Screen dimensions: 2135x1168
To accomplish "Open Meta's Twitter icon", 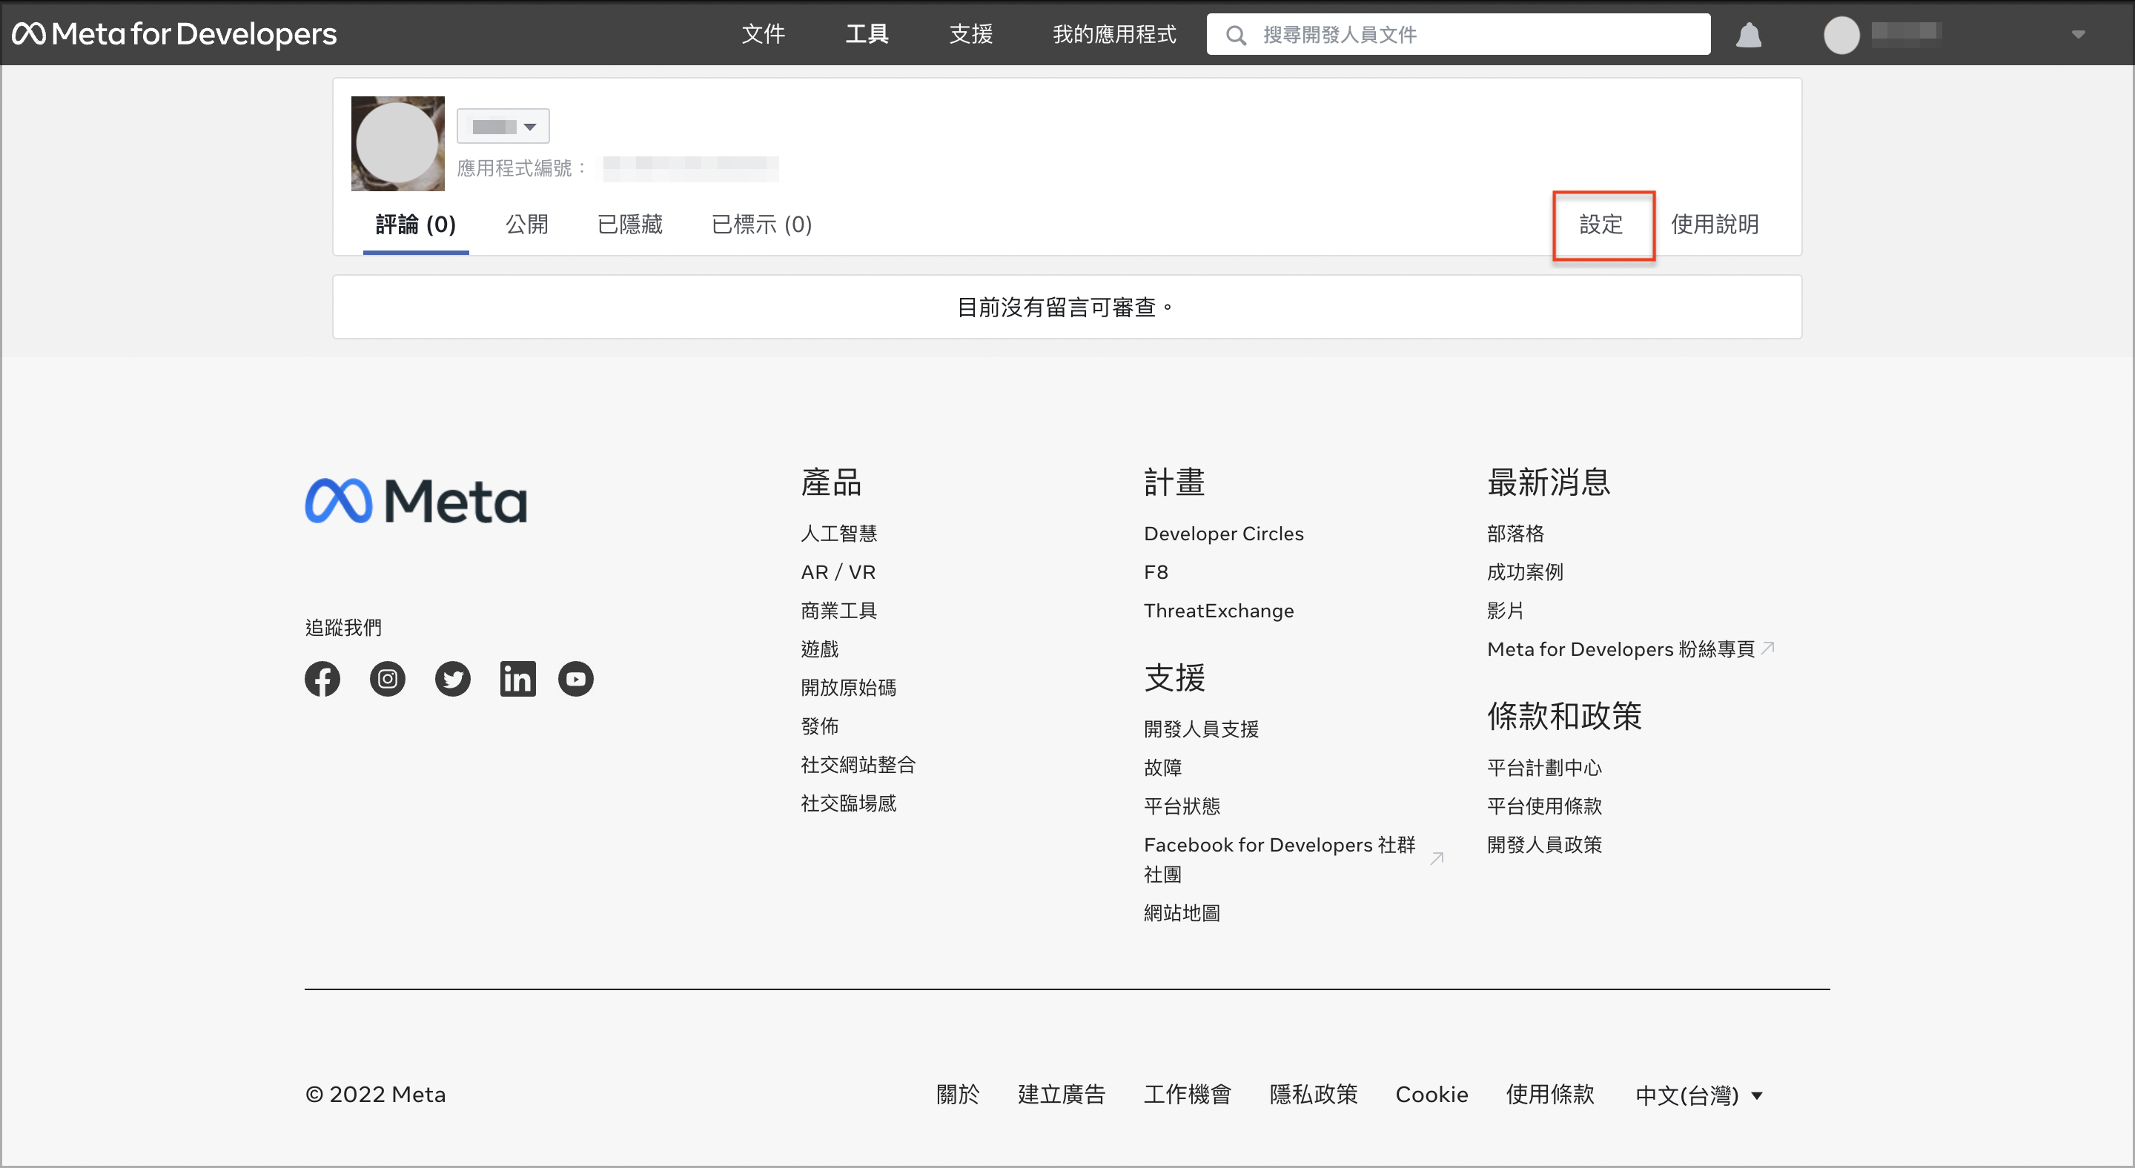I will click(452, 678).
